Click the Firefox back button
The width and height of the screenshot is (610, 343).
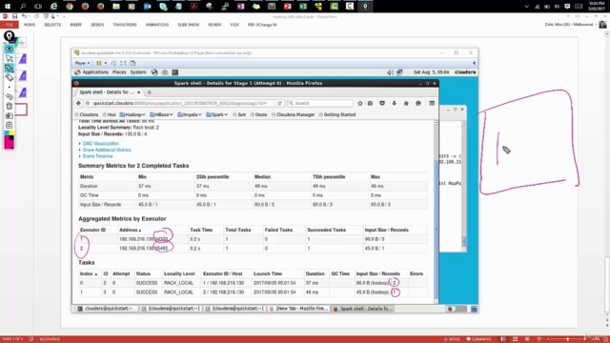coord(78,103)
